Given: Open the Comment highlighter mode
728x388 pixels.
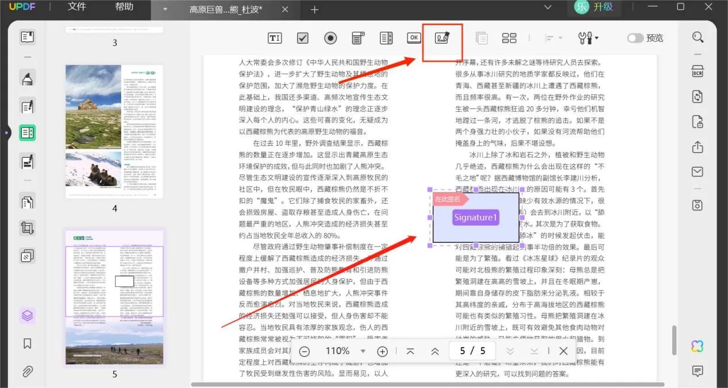Looking at the screenshot, I should (x=27, y=79).
